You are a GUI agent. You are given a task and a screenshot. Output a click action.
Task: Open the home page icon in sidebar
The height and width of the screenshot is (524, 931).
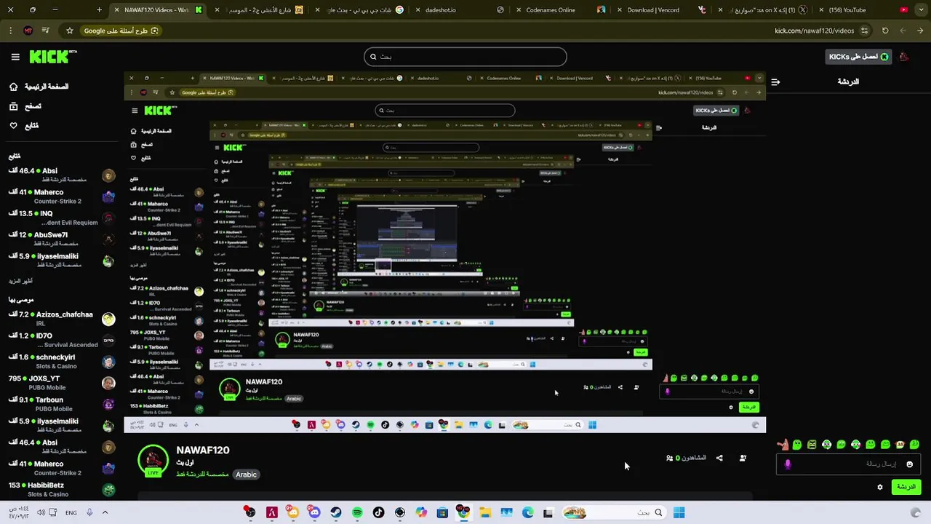click(x=13, y=87)
